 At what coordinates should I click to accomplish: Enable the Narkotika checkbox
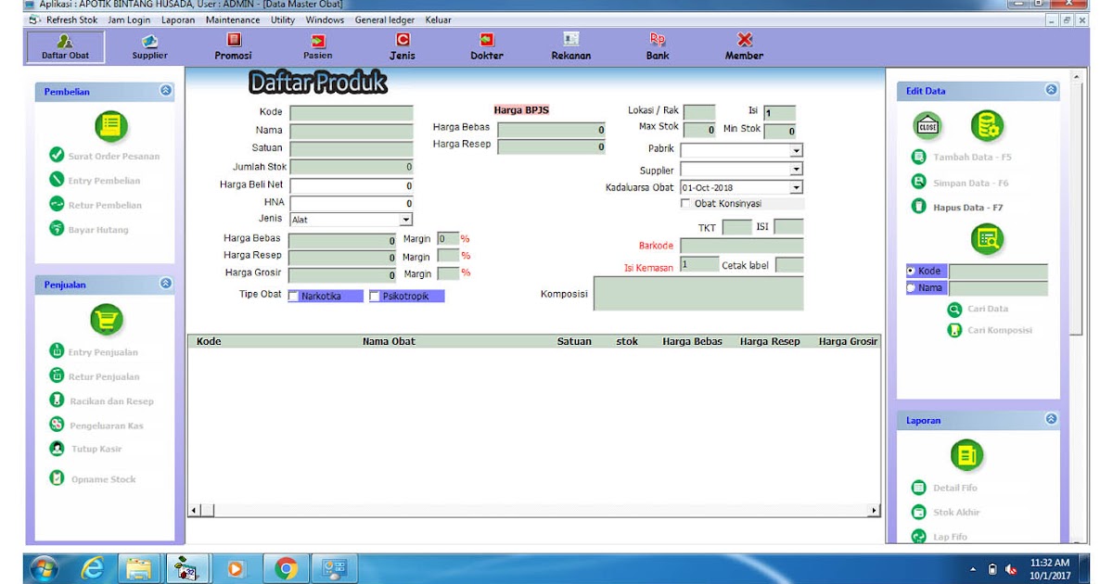pyautogui.click(x=295, y=294)
